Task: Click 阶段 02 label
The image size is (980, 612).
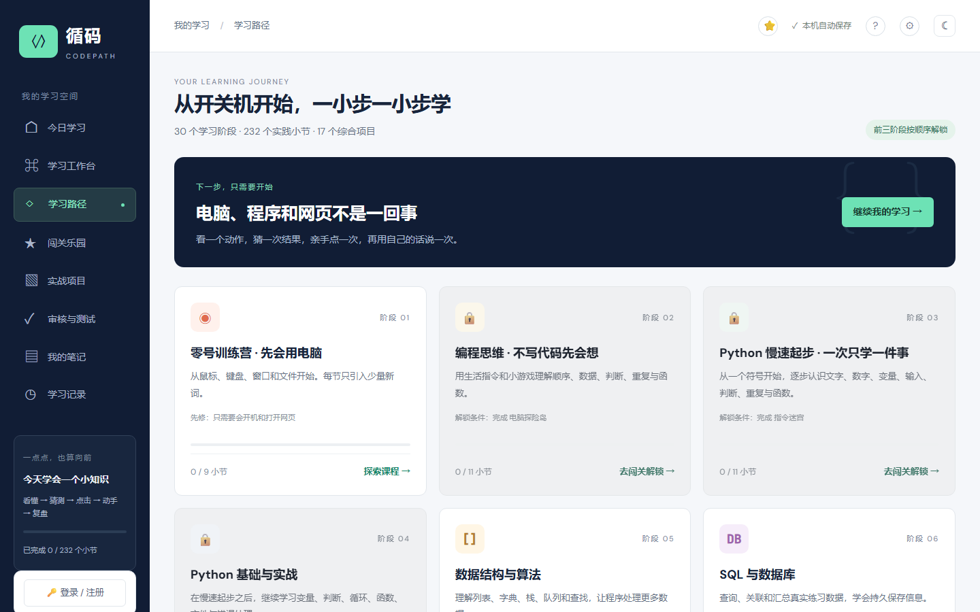Action: pos(658,318)
